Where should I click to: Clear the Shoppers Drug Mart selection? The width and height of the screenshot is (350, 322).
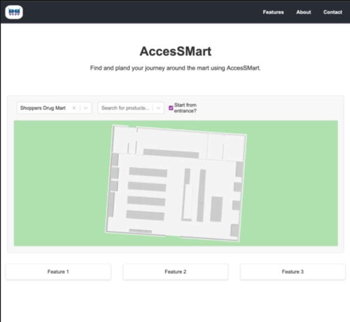tap(74, 108)
